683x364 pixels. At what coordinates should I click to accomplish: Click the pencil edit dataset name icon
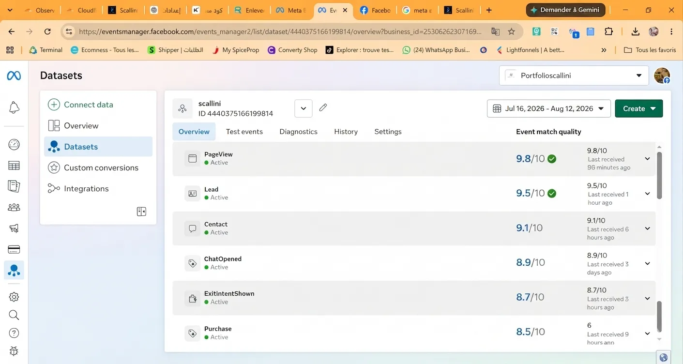pos(323,107)
